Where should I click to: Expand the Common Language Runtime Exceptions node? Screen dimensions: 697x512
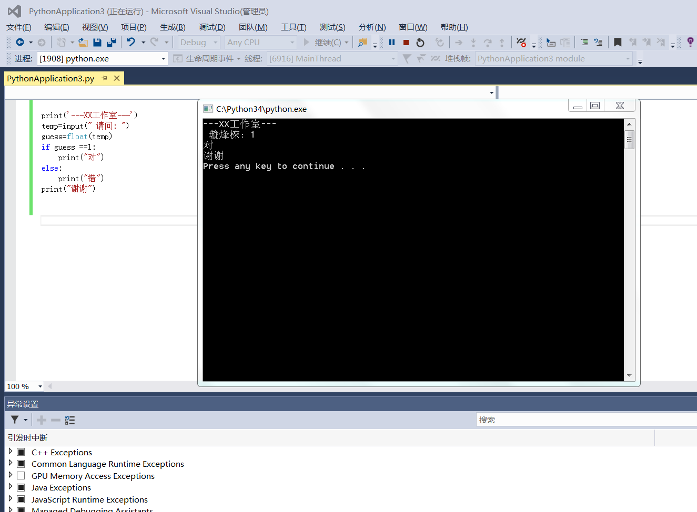click(x=11, y=463)
